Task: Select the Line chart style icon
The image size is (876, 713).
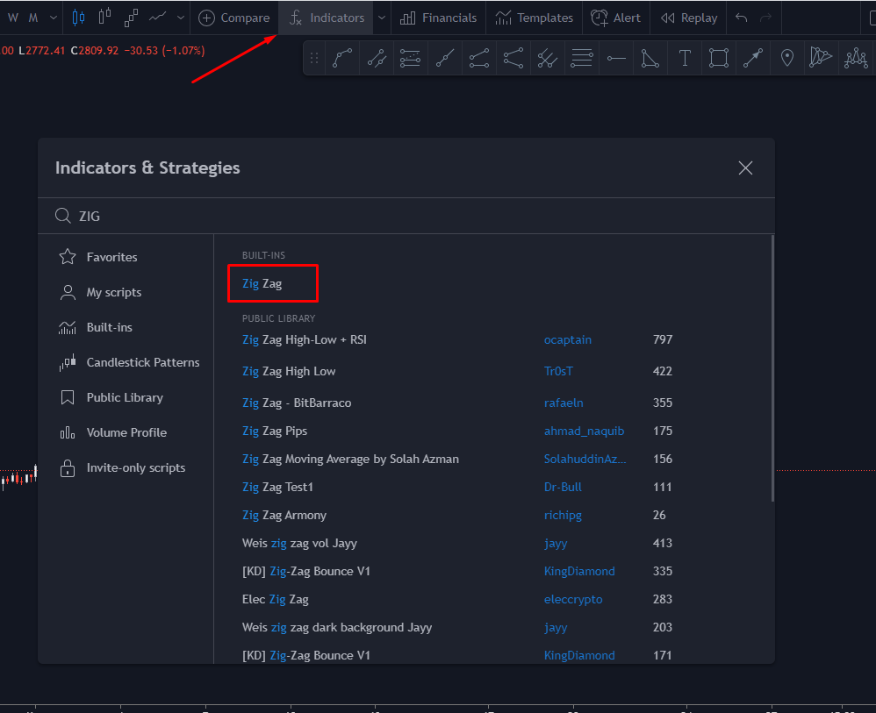Action: pos(157,18)
